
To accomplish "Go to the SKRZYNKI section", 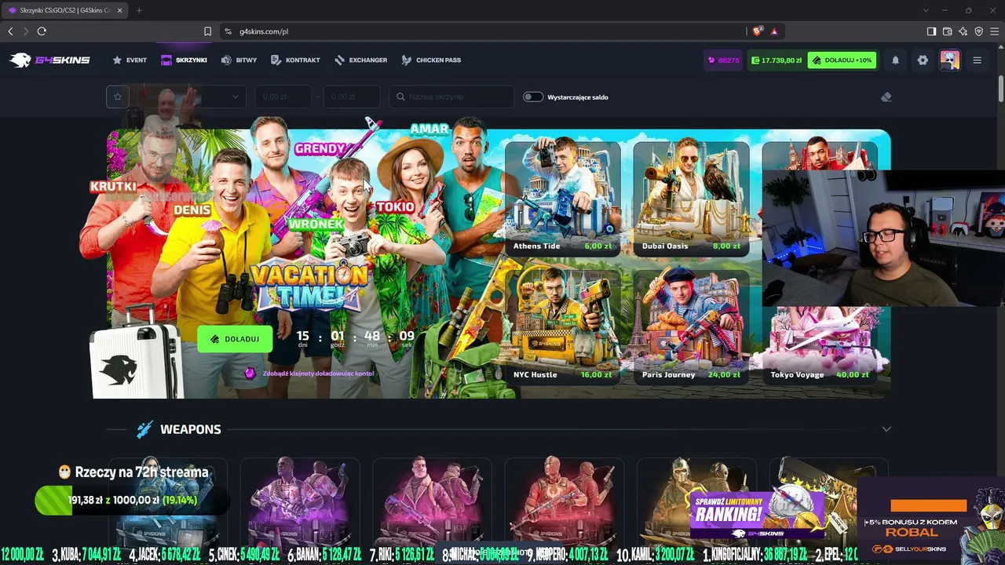I will click(x=184, y=60).
